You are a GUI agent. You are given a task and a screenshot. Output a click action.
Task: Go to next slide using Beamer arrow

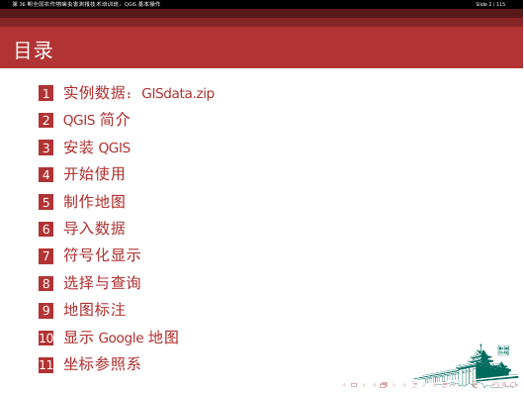(x=364, y=385)
